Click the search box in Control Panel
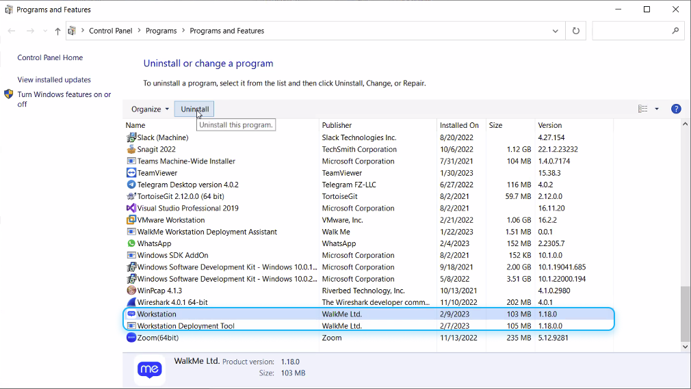 [x=633, y=31]
